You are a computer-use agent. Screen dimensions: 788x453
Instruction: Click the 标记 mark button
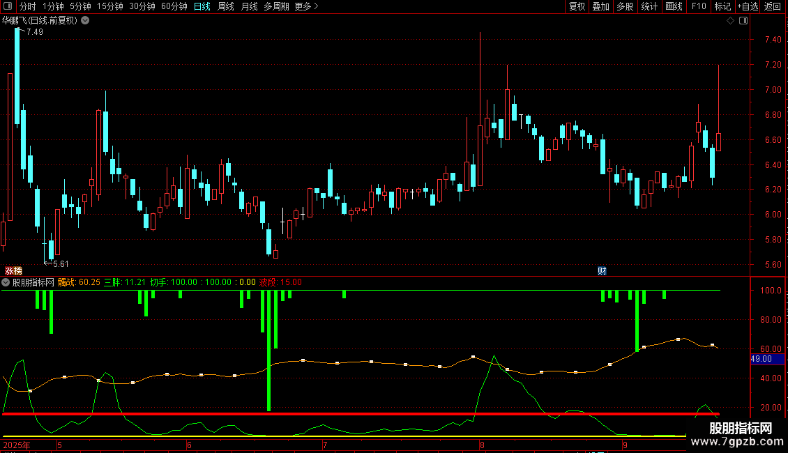(722, 6)
